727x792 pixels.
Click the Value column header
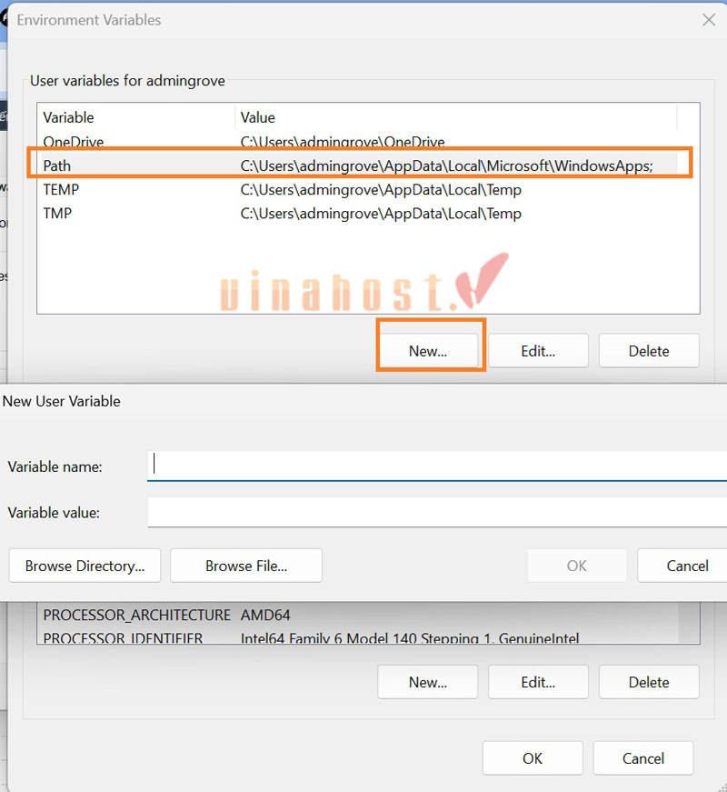[454, 117]
